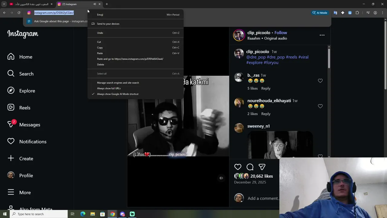Open Microsoft Edge from taskbar
Viewport: 387px width, 218px height.
coord(83,214)
